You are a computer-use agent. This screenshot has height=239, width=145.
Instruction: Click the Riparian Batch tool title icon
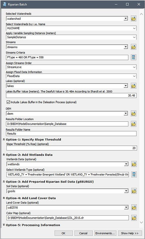click(x=4, y=4)
